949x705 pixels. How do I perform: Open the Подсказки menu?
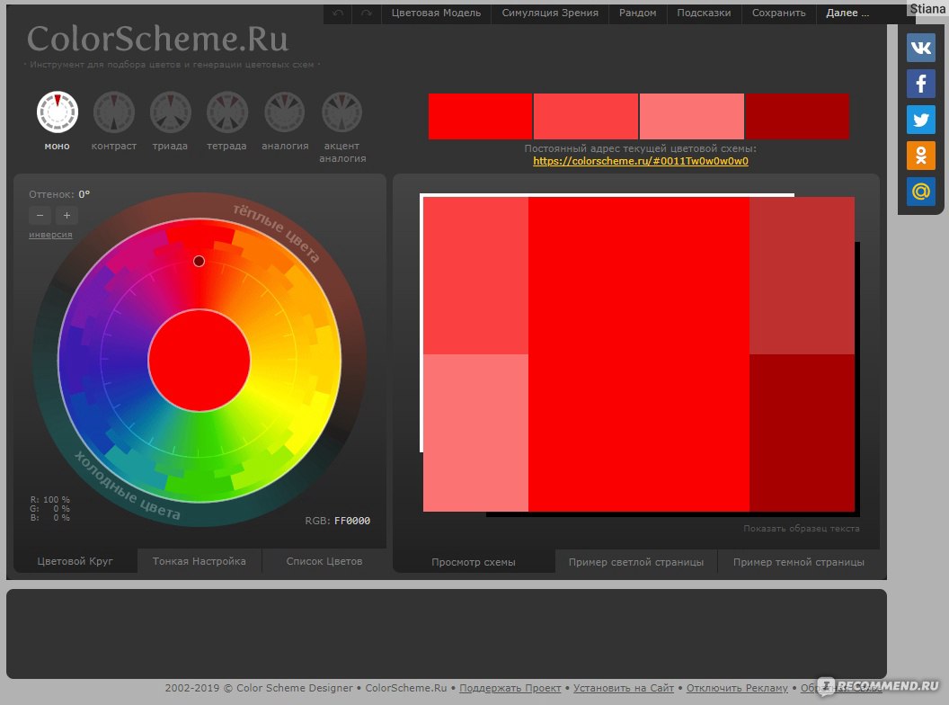704,13
